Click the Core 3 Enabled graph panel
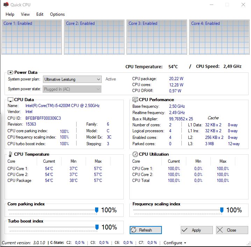This screenshot has width=251, height=247. coord(157,37)
